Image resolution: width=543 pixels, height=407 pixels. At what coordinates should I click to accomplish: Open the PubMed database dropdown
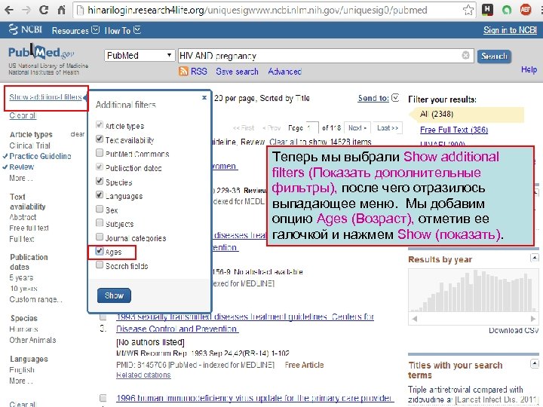(139, 55)
